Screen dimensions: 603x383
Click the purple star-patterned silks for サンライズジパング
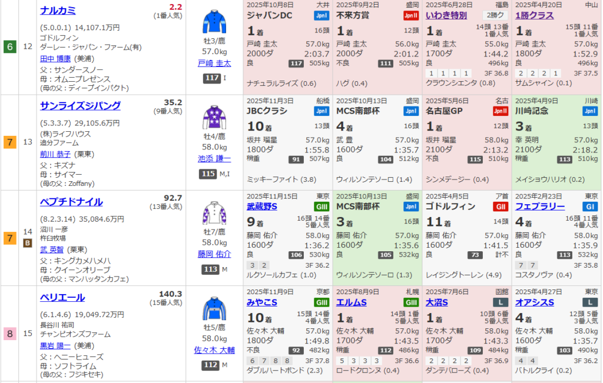(214, 116)
